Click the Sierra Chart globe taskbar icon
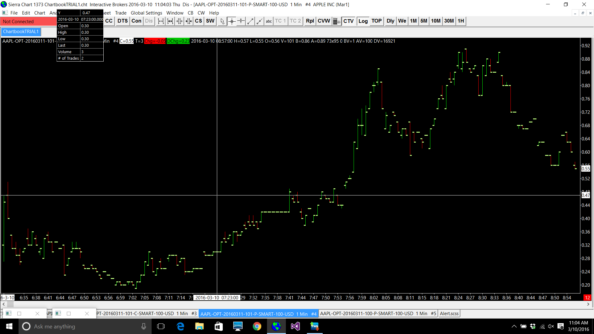Image resolution: width=594 pixels, height=334 pixels. [x=276, y=326]
